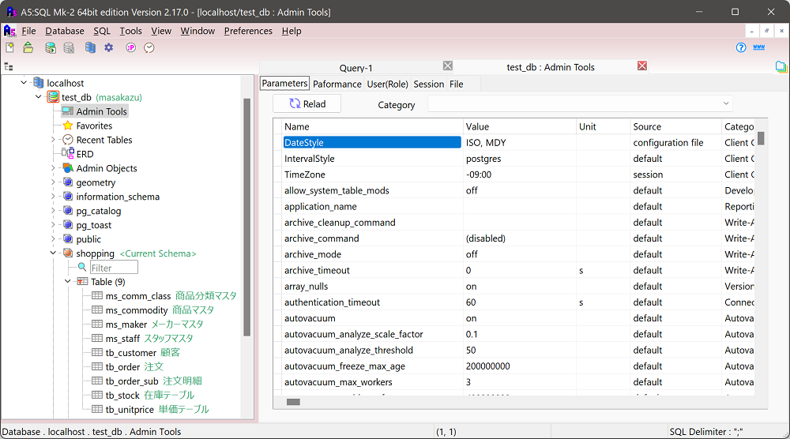The height and width of the screenshot is (439, 790).
Task: Click the ms_comm_class table icon
Action: coord(97,295)
